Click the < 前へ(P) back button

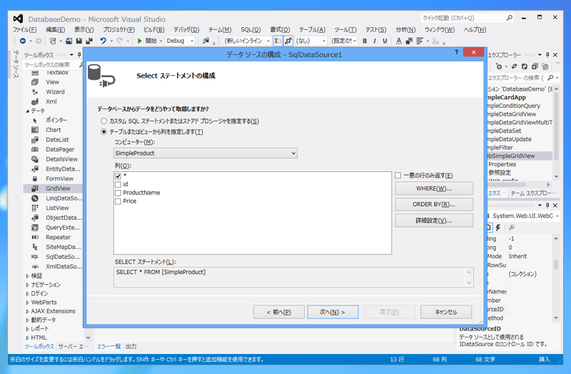point(279,312)
